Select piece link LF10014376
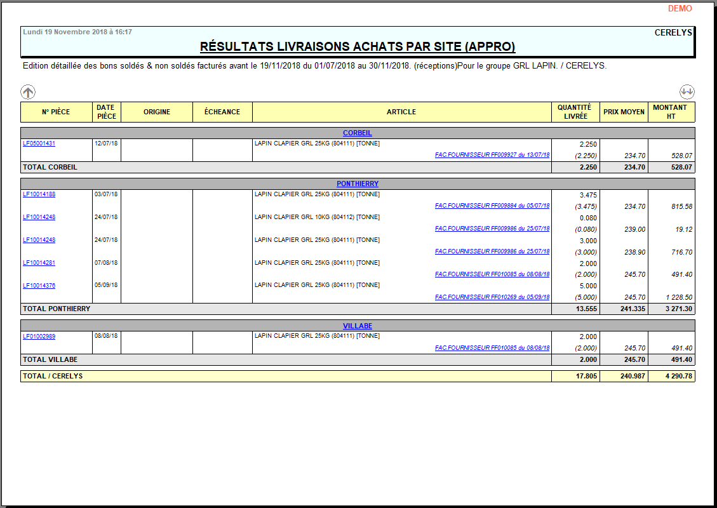Viewport: 717px width, 508px height. pos(39,286)
